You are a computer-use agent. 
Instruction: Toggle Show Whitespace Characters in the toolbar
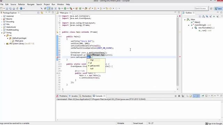coord(55,8)
